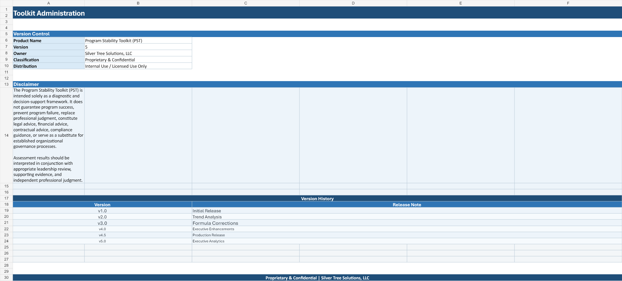Viewport: 622px width, 281px height.
Task: Click the footer Proprietary & Confidential banner
Action: click(317, 278)
